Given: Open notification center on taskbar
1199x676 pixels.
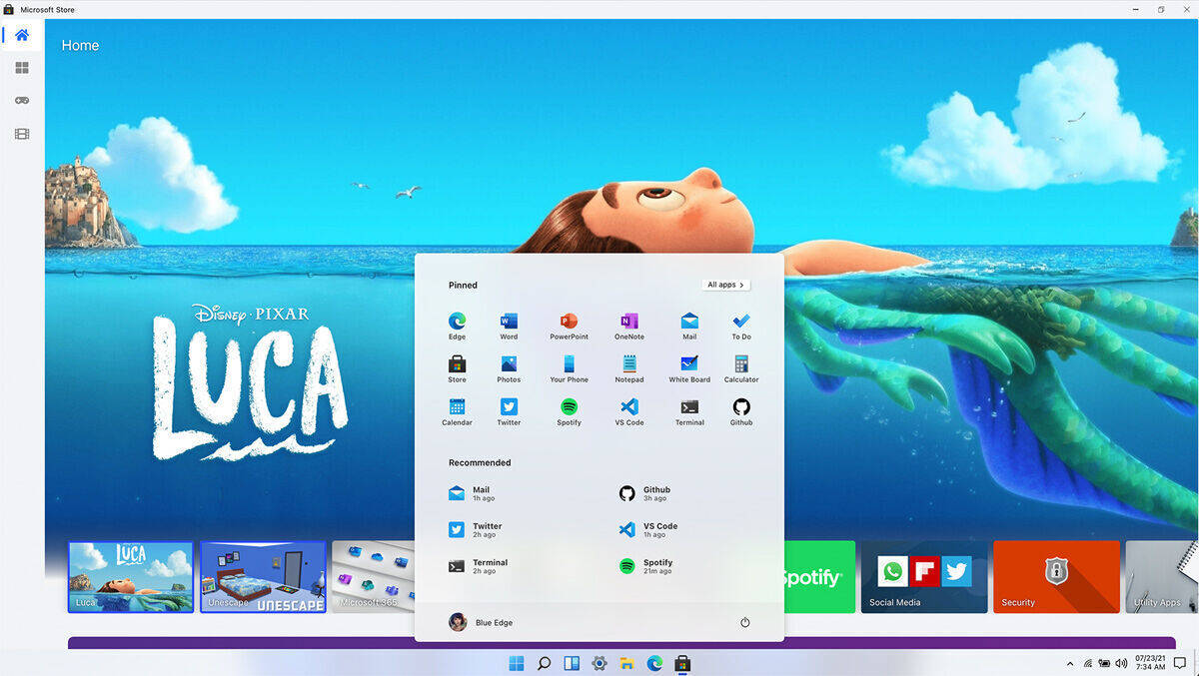Looking at the screenshot, I should pos(1179,663).
